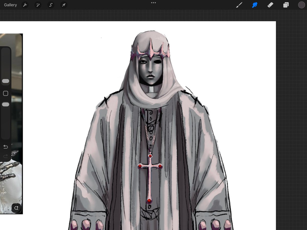Screen dimensions: 307x230
Task: Tap the sidebar modify square button
Action: (6, 93)
